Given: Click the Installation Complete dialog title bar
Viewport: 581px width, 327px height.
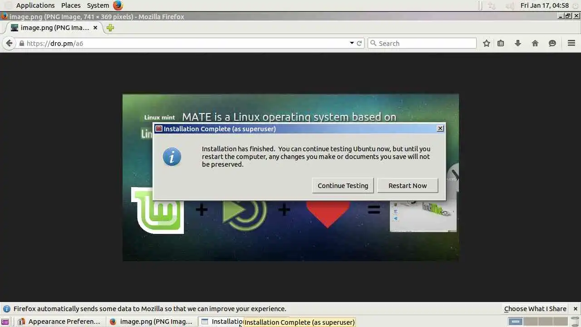Looking at the screenshot, I should tap(300, 129).
